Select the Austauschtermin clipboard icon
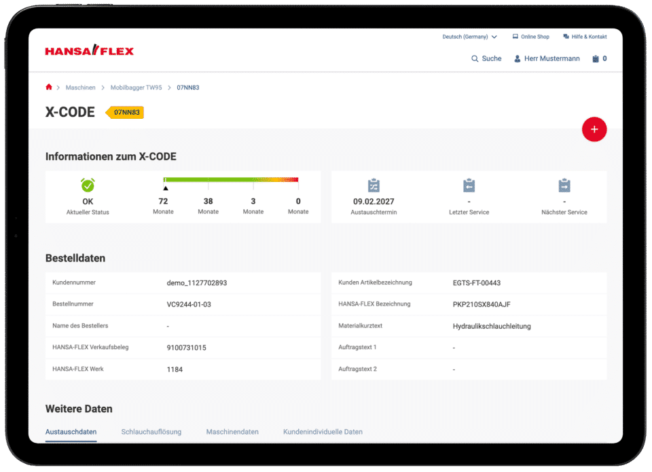The image size is (652, 472). point(373,184)
